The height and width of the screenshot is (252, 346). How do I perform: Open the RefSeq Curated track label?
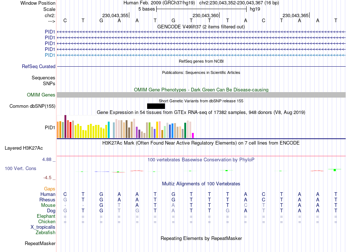[x=39, y=66]
